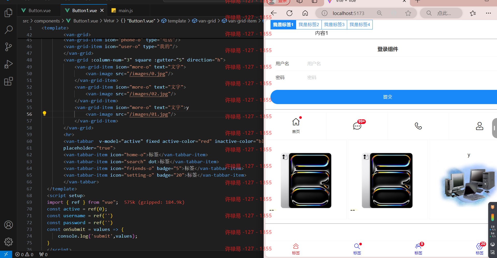Select the home 标签 tabbar item
497x258 pixels.
point(296,249)
